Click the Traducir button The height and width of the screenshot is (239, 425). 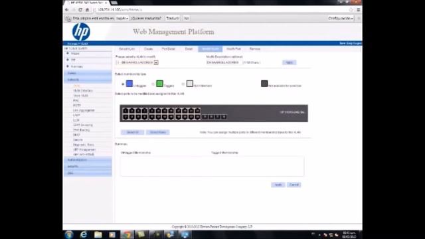173,19
